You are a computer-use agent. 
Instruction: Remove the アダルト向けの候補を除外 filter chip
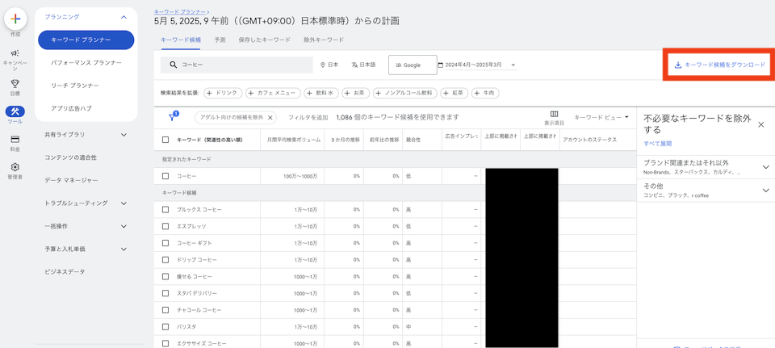[x=270, y=118]
